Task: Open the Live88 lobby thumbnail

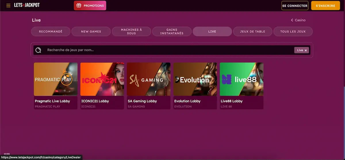Action: pos(241,79)
